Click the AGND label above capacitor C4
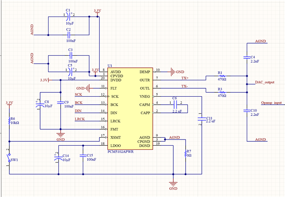 coord(261,41)
